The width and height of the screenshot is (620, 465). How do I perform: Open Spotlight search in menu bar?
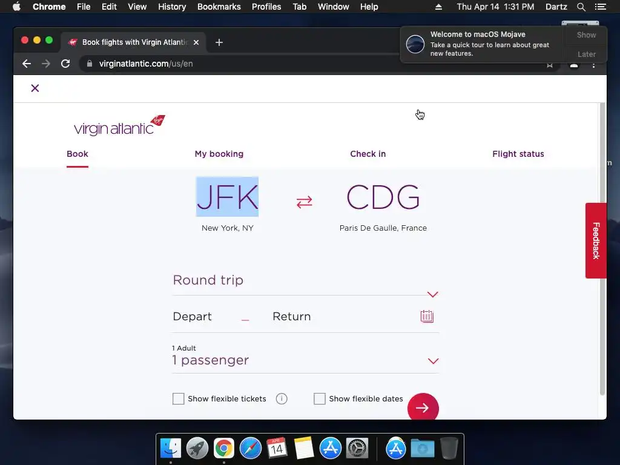coord(581,7)
